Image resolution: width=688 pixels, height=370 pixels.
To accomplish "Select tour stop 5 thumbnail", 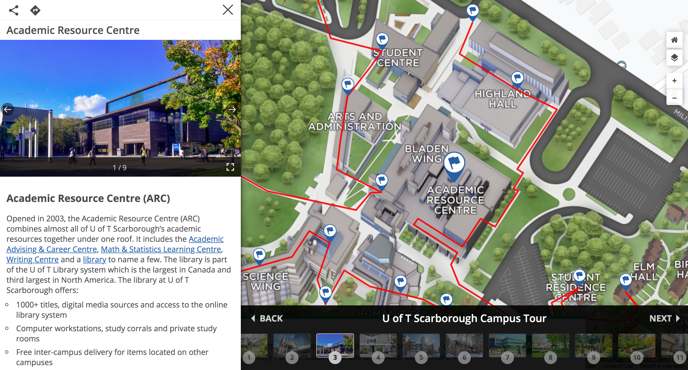I will [x=421, y=345].
